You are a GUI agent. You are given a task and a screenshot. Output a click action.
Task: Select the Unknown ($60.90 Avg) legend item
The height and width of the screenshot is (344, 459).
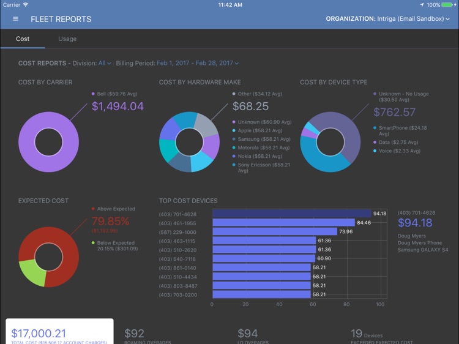[262, 122]
